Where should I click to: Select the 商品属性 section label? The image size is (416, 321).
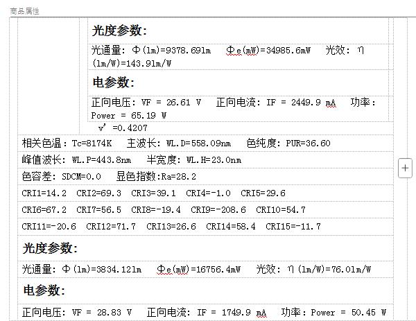tap(24, 12)
